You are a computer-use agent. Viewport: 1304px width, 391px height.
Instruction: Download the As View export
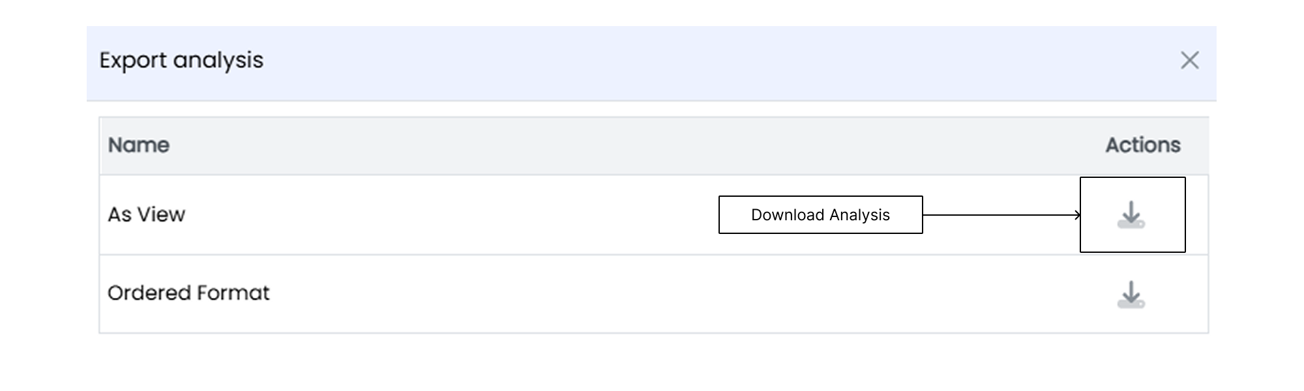click(1131, 215)
